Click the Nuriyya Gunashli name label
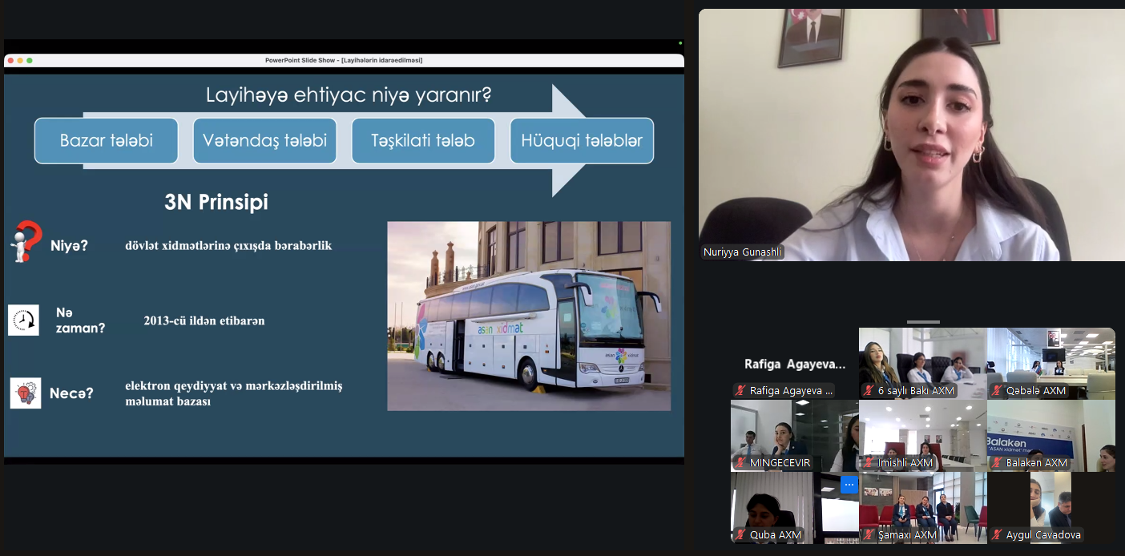 click(x=741, y=252)
